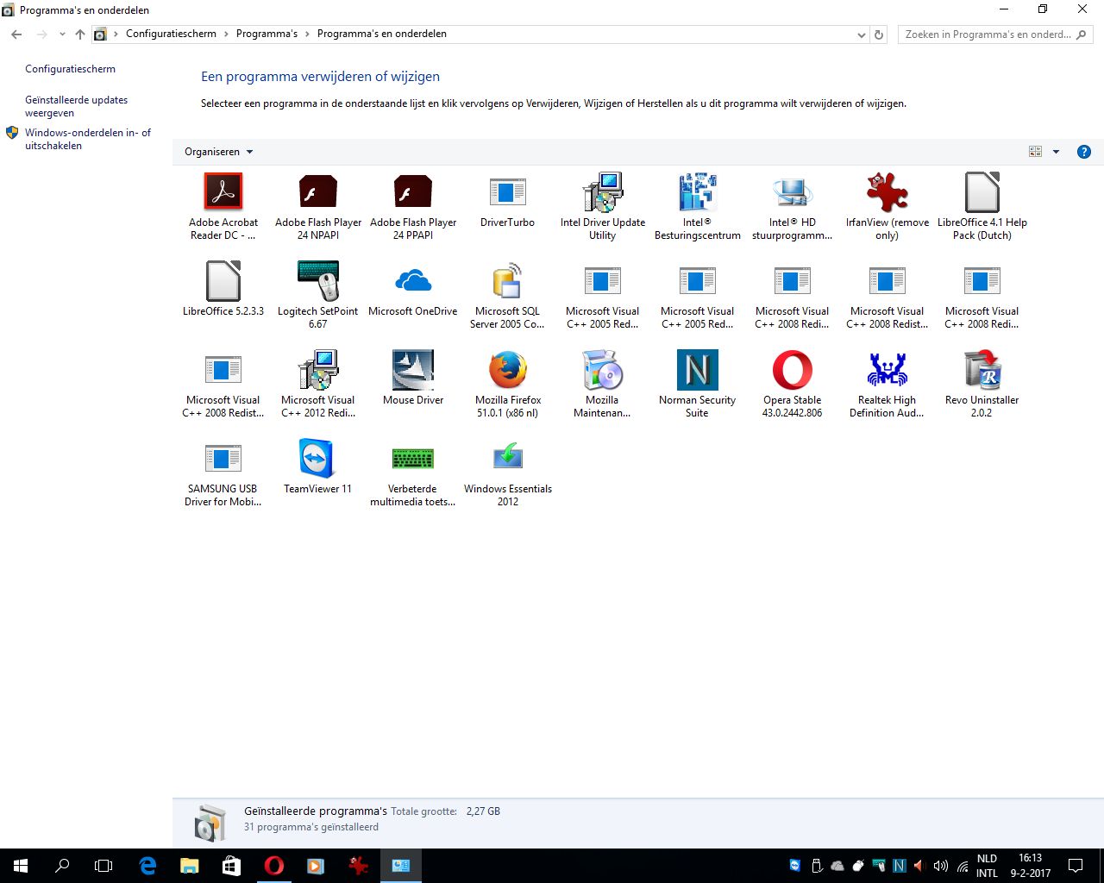The width and height of the screenshot is (1104, 883).
Task: Open IrfanView taskbar icon
Action: pos(358,866)
